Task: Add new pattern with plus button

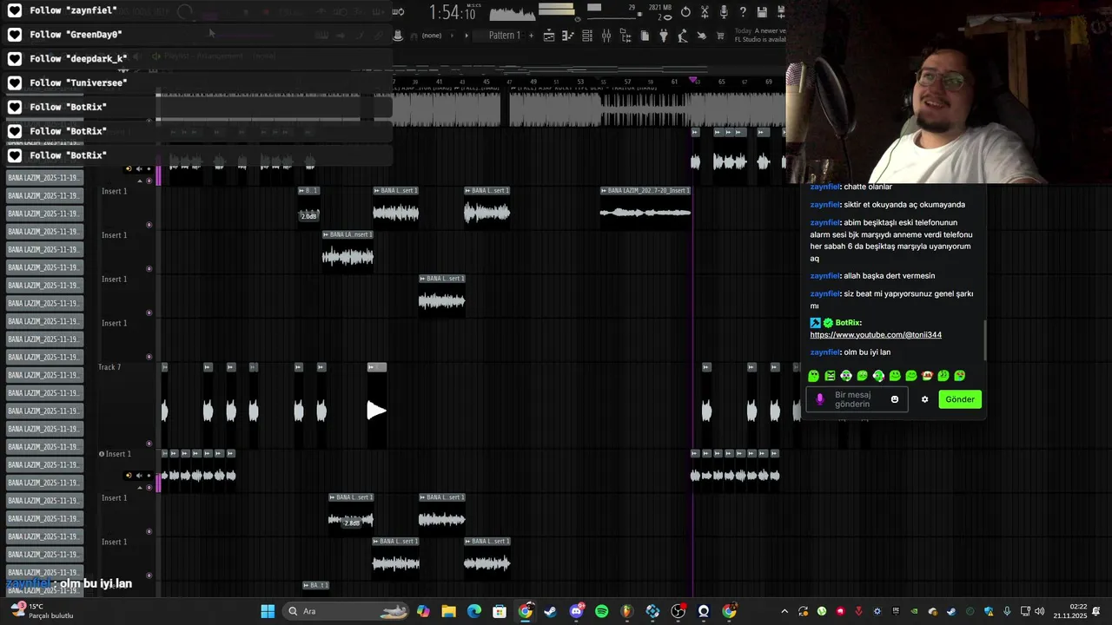Action: (531, 36)
